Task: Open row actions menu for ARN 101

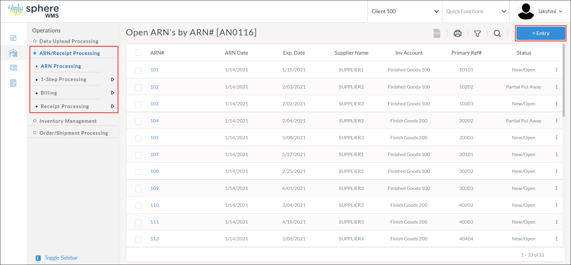Action: 557,70
